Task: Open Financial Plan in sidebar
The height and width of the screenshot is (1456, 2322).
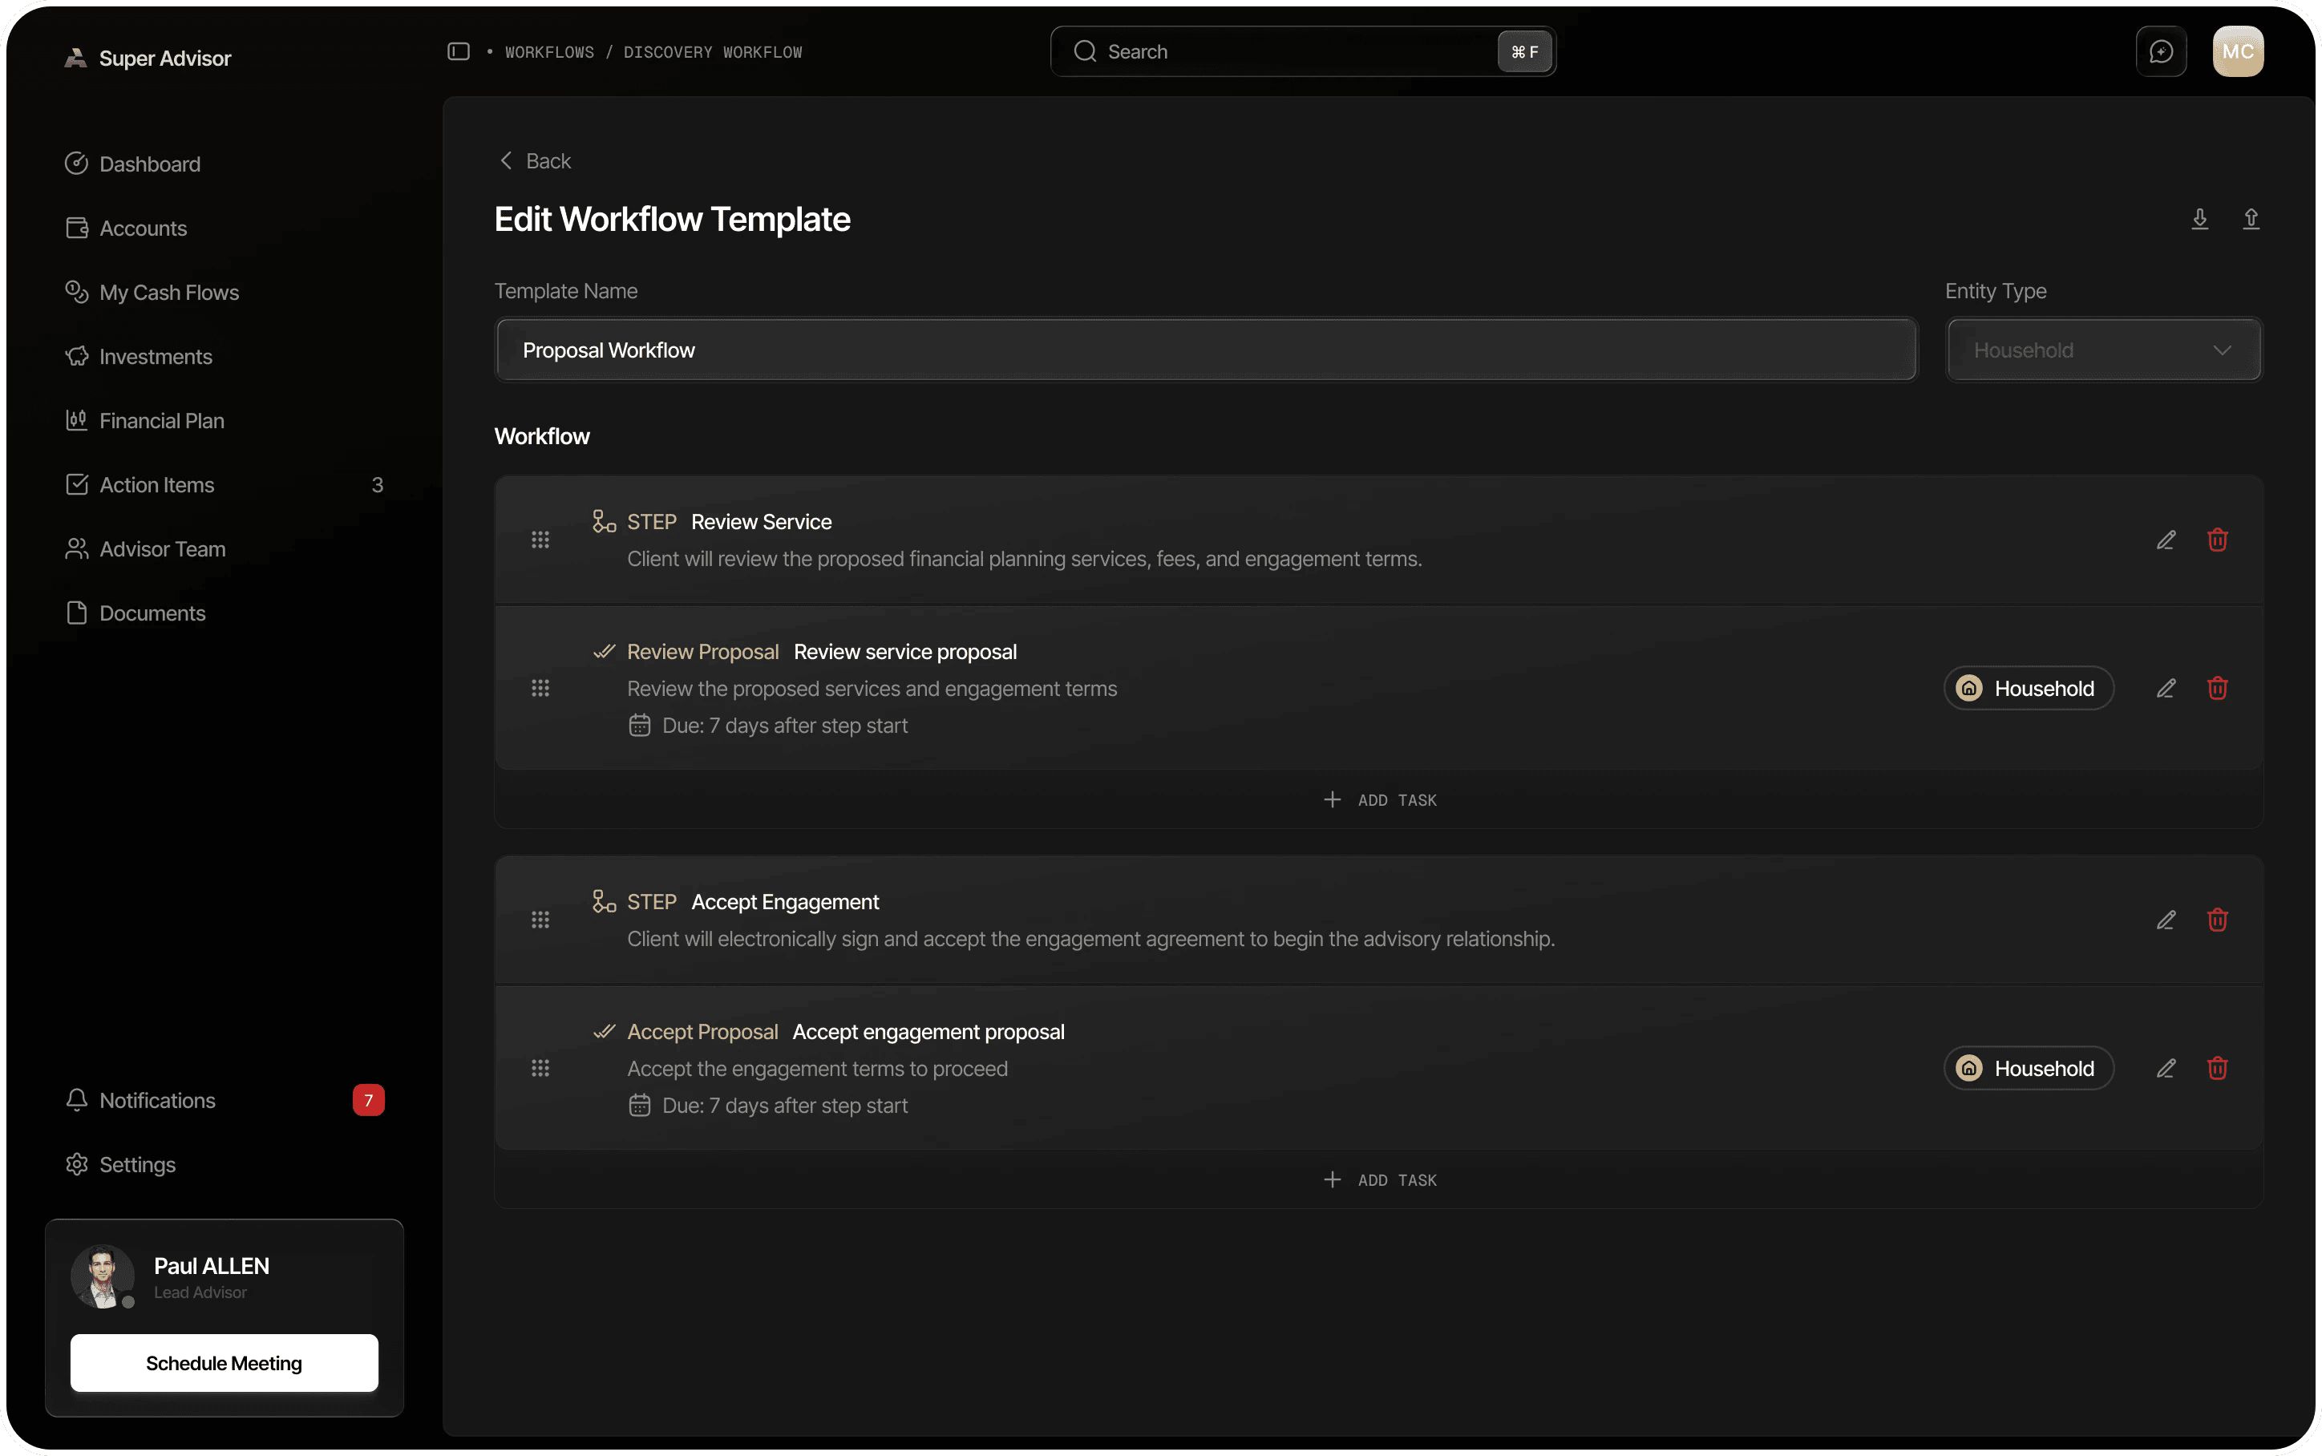Action: [x=144, y=421]
